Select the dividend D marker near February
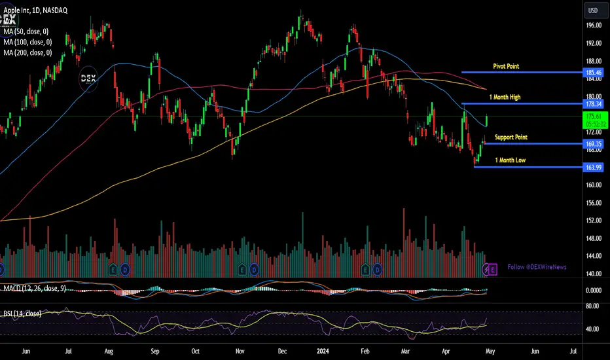Viewport: 610px width, 360px height. pos(377,269)
